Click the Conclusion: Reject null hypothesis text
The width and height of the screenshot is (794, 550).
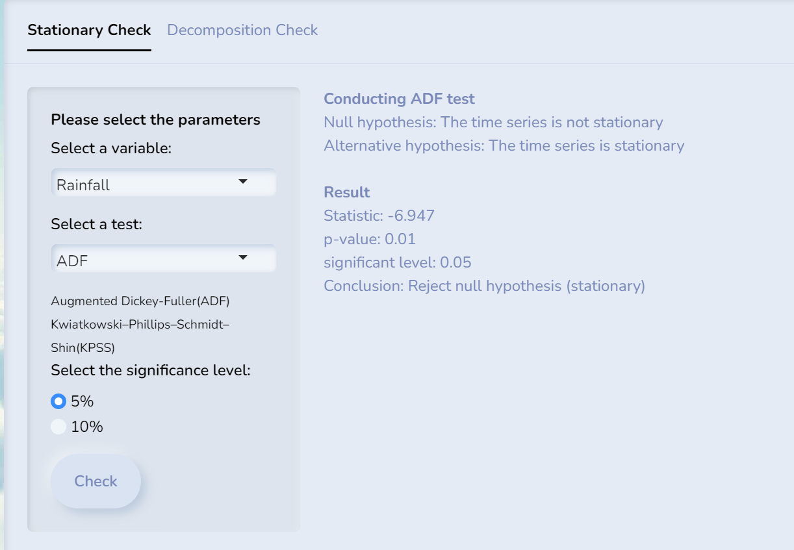click(x=484, y=286)
